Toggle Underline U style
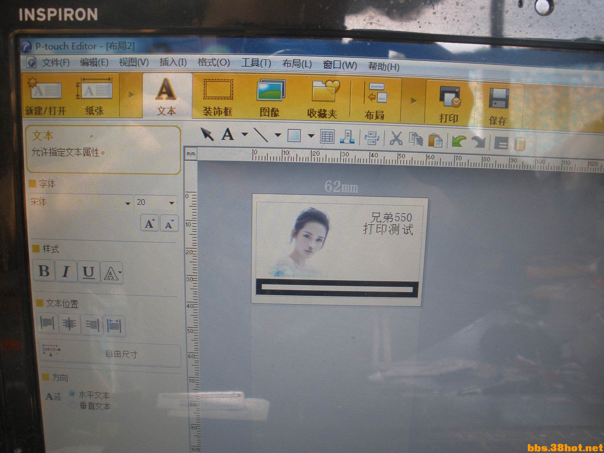The width and height of the screenshot is (604, 453). [88, 272]
